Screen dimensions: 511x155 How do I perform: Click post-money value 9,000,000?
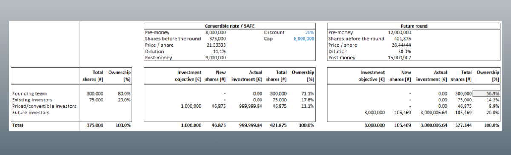[215, 58]
